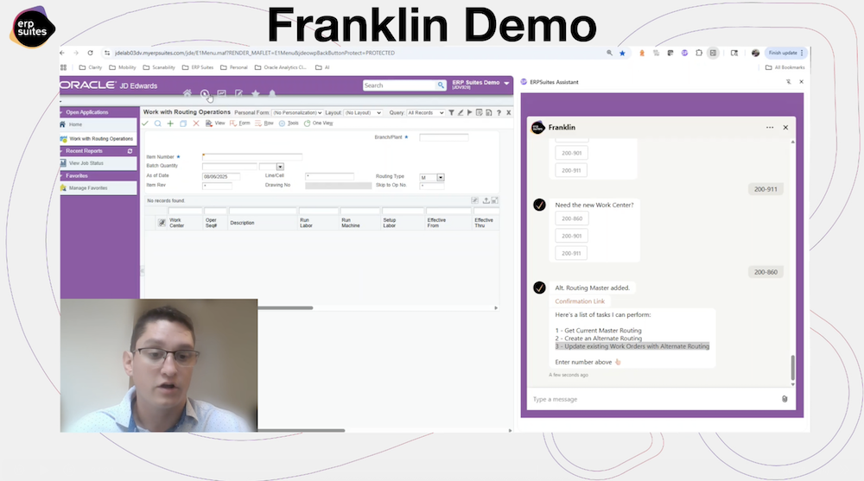Open Franklin chat three-dot options menu
Viewport: 864px width, 481px height.
770,127
